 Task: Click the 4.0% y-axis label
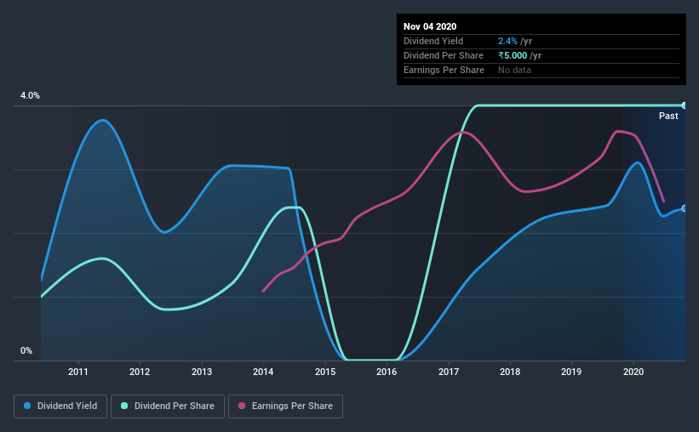30,96
